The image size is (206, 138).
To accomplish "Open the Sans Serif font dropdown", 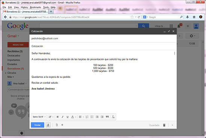I will (x=39, y=117).
